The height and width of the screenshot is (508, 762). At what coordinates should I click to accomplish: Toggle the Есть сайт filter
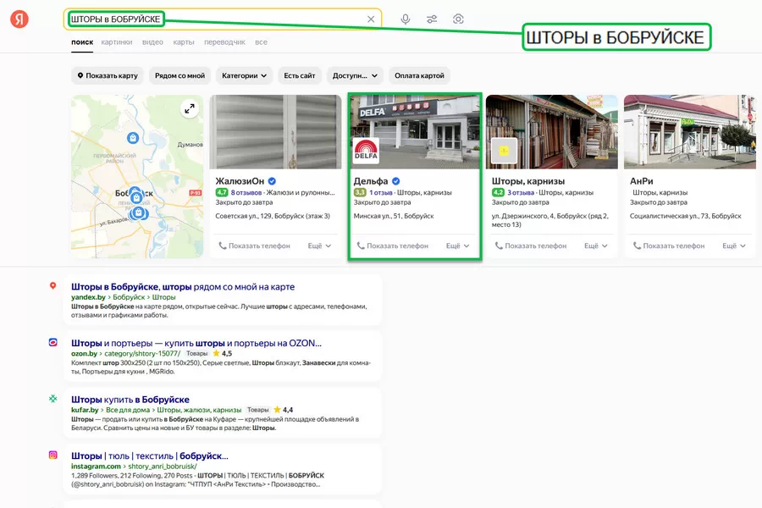click(x=300, y=75)
